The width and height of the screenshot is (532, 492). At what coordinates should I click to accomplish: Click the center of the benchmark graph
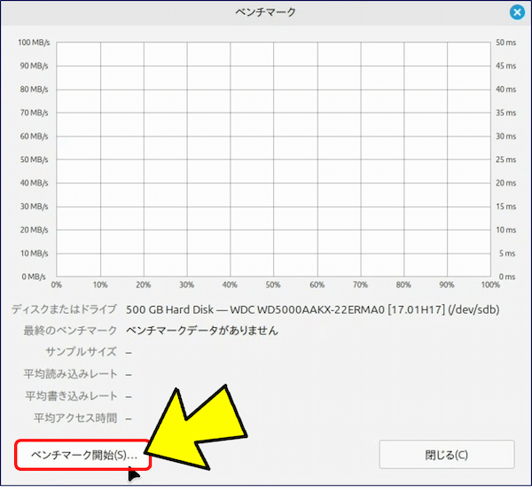pos(273,160)
